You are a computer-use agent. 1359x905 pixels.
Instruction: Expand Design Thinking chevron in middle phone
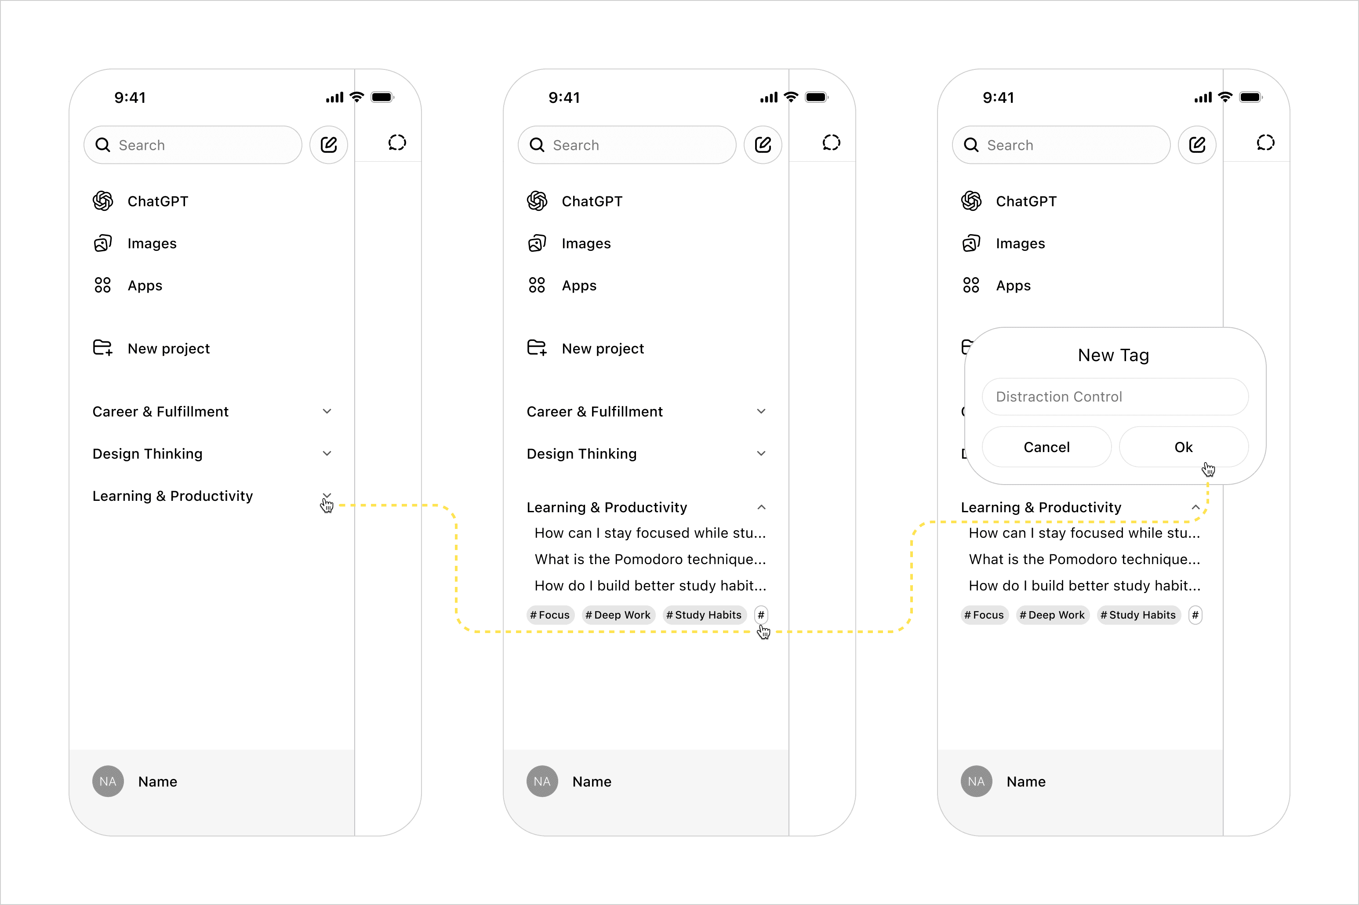tap(761, 453)
